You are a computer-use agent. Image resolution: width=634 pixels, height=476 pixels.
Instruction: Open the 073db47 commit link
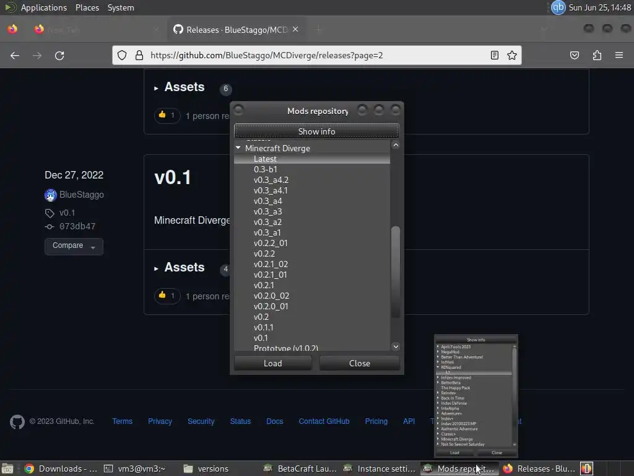coord(77,226)
